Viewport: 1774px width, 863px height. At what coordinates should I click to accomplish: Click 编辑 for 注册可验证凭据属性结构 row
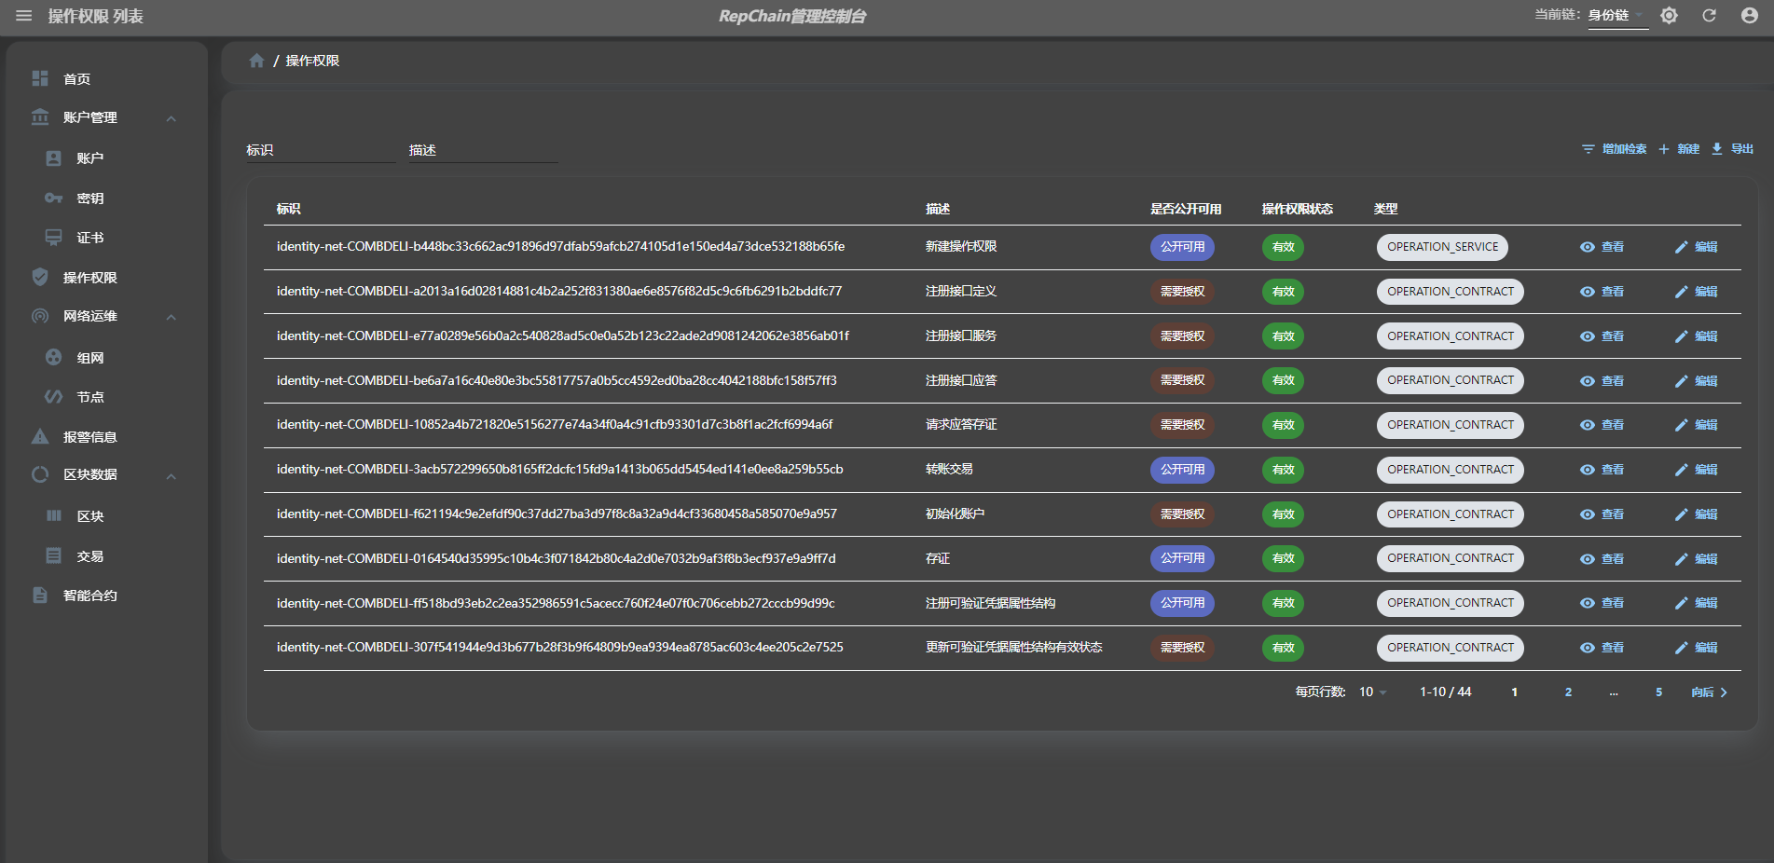click(x=1697, y=603)
